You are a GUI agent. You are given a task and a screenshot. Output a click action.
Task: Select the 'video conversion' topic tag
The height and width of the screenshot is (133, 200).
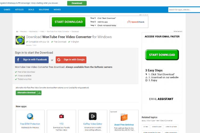(171, 132)
